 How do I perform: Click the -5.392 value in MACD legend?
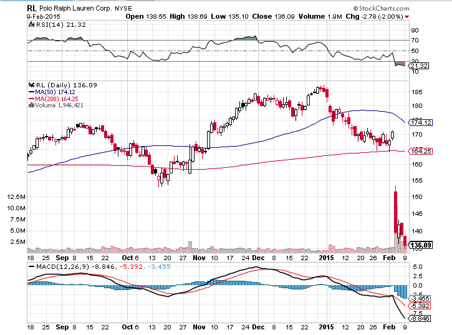click(131, 266)
